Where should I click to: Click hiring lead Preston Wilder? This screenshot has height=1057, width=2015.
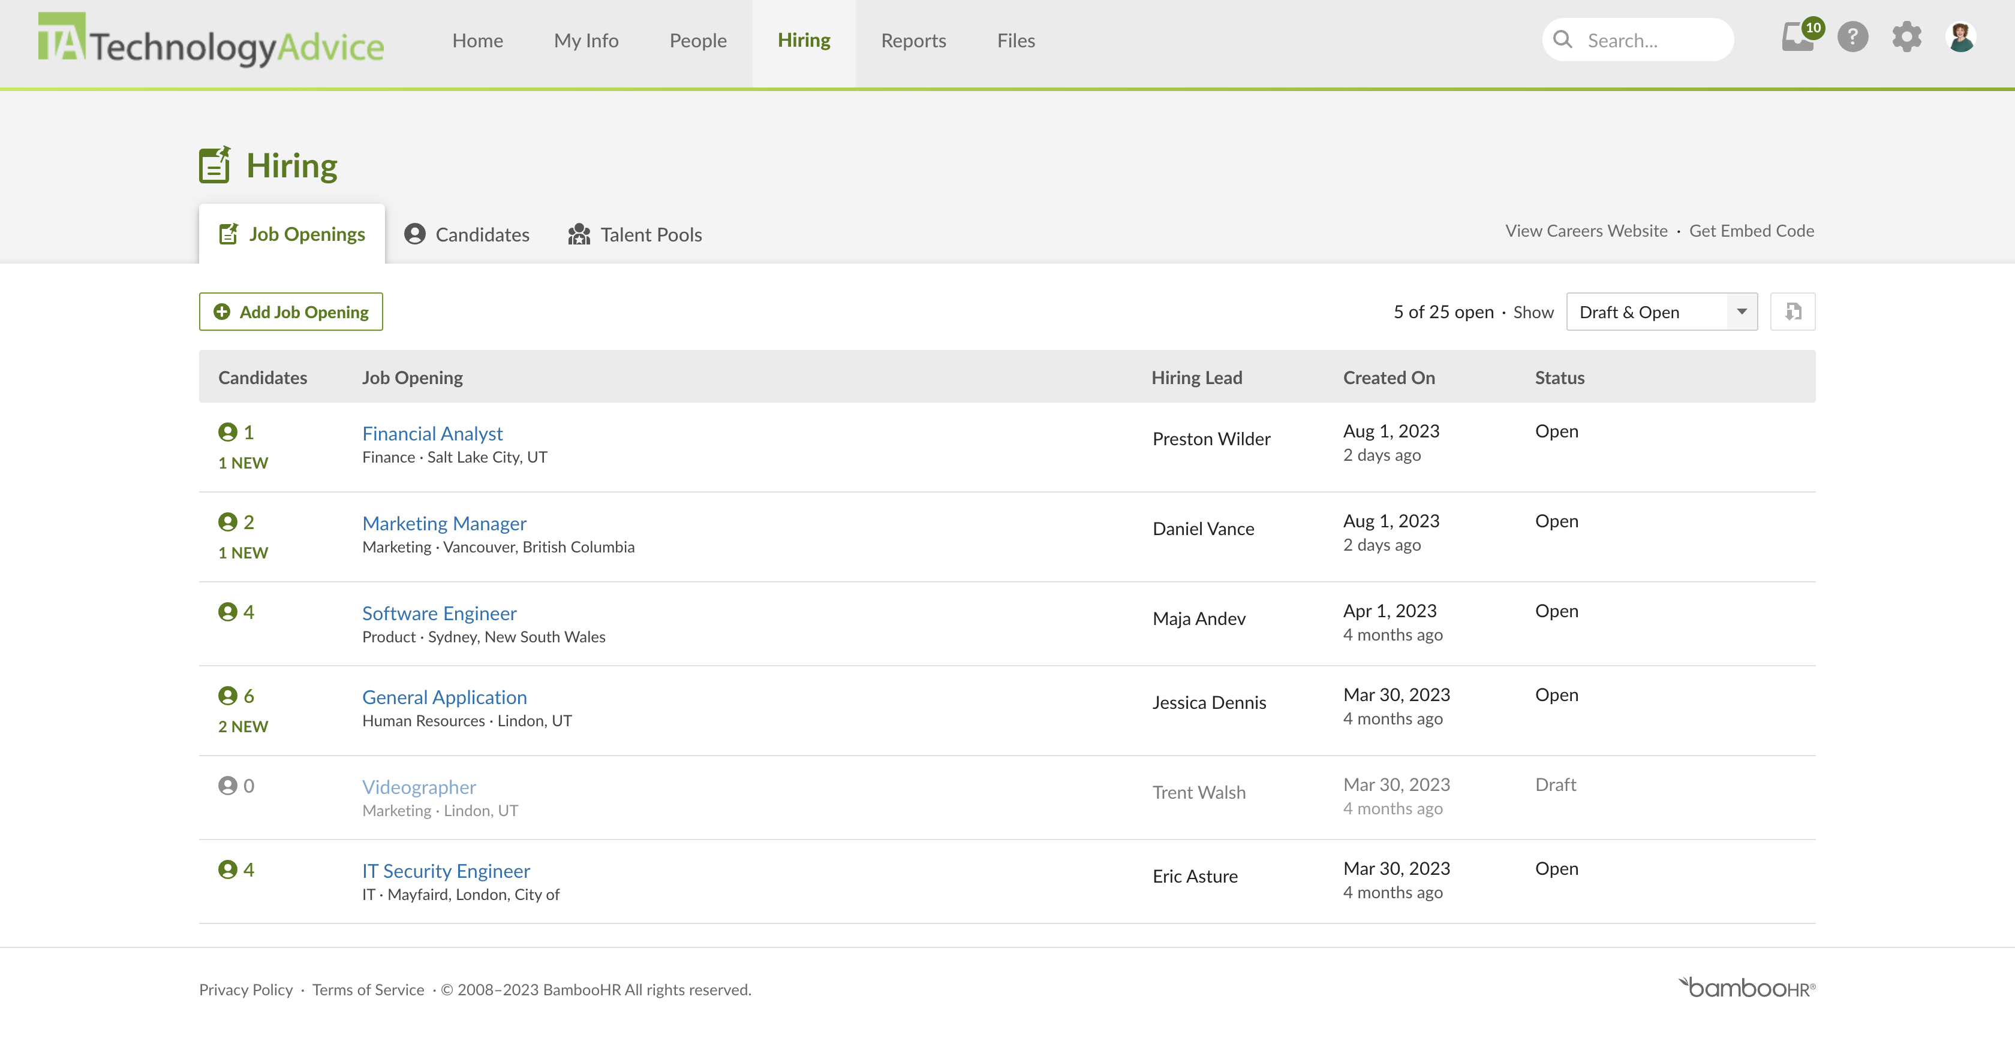click(x=1211, y=439)
